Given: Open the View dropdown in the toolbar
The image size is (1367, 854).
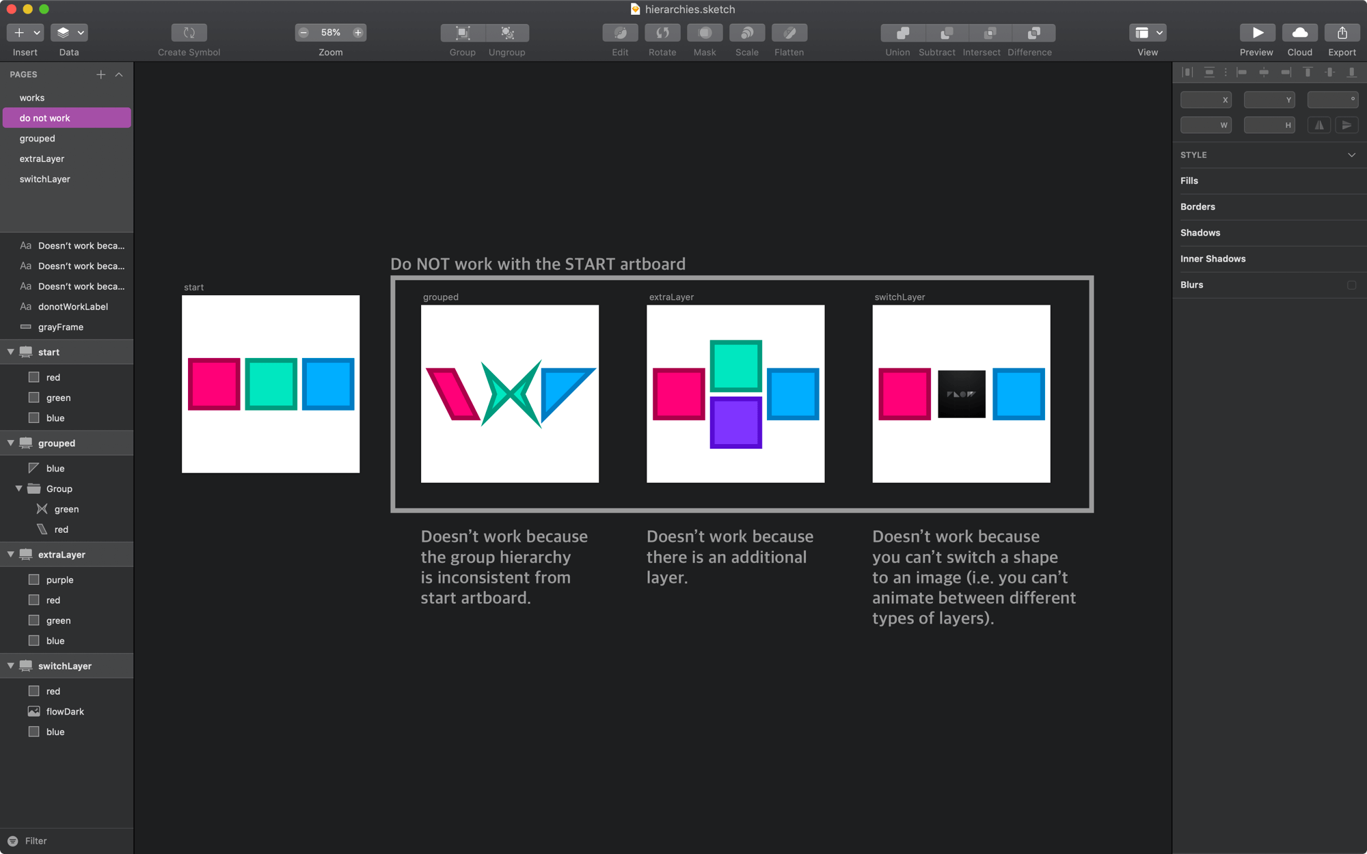Looking at the screenshot, I should (x=1148, y=32).
